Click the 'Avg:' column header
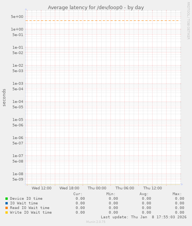This screenshot has width=192, height=226. coord(144,194)
